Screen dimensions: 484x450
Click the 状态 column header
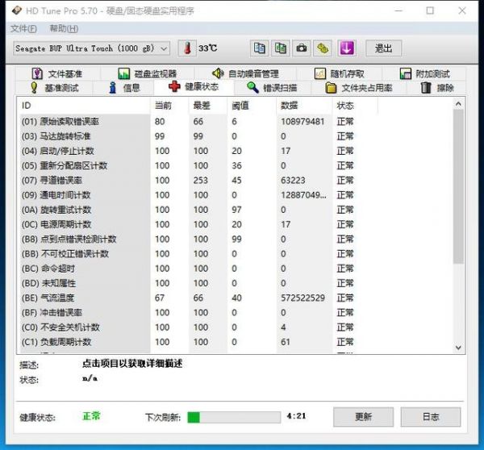pos(355,106)
